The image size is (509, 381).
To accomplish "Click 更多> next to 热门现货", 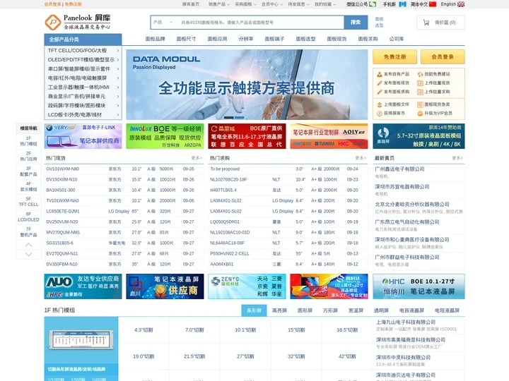I will (197, 158).
